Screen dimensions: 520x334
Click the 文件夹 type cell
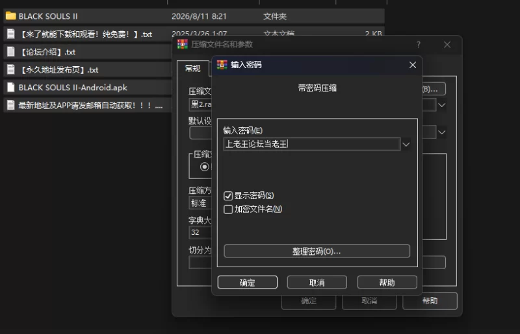pos(274,16)
